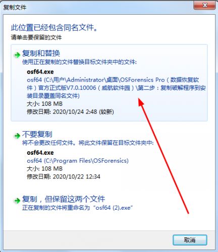Click the 取消 button

point(190,240)
